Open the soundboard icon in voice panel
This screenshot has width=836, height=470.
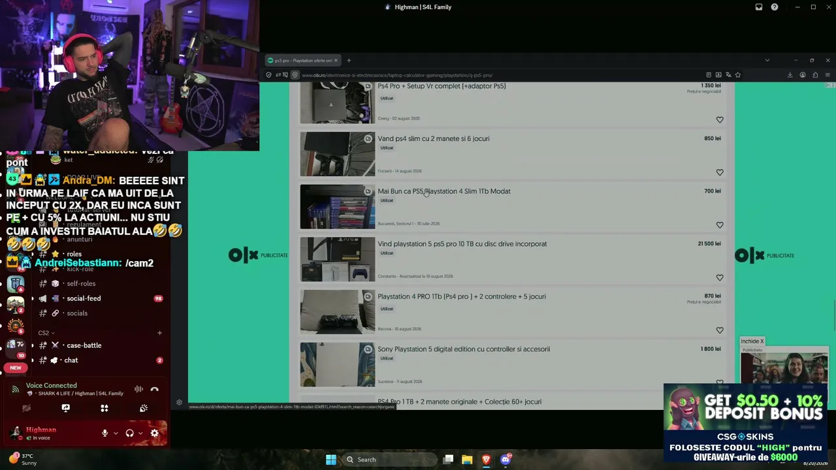coord(144,408)
